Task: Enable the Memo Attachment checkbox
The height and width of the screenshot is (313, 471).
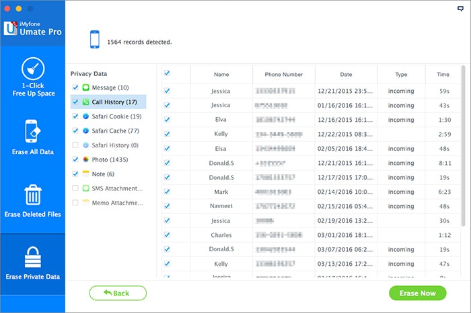Action: 75,203
